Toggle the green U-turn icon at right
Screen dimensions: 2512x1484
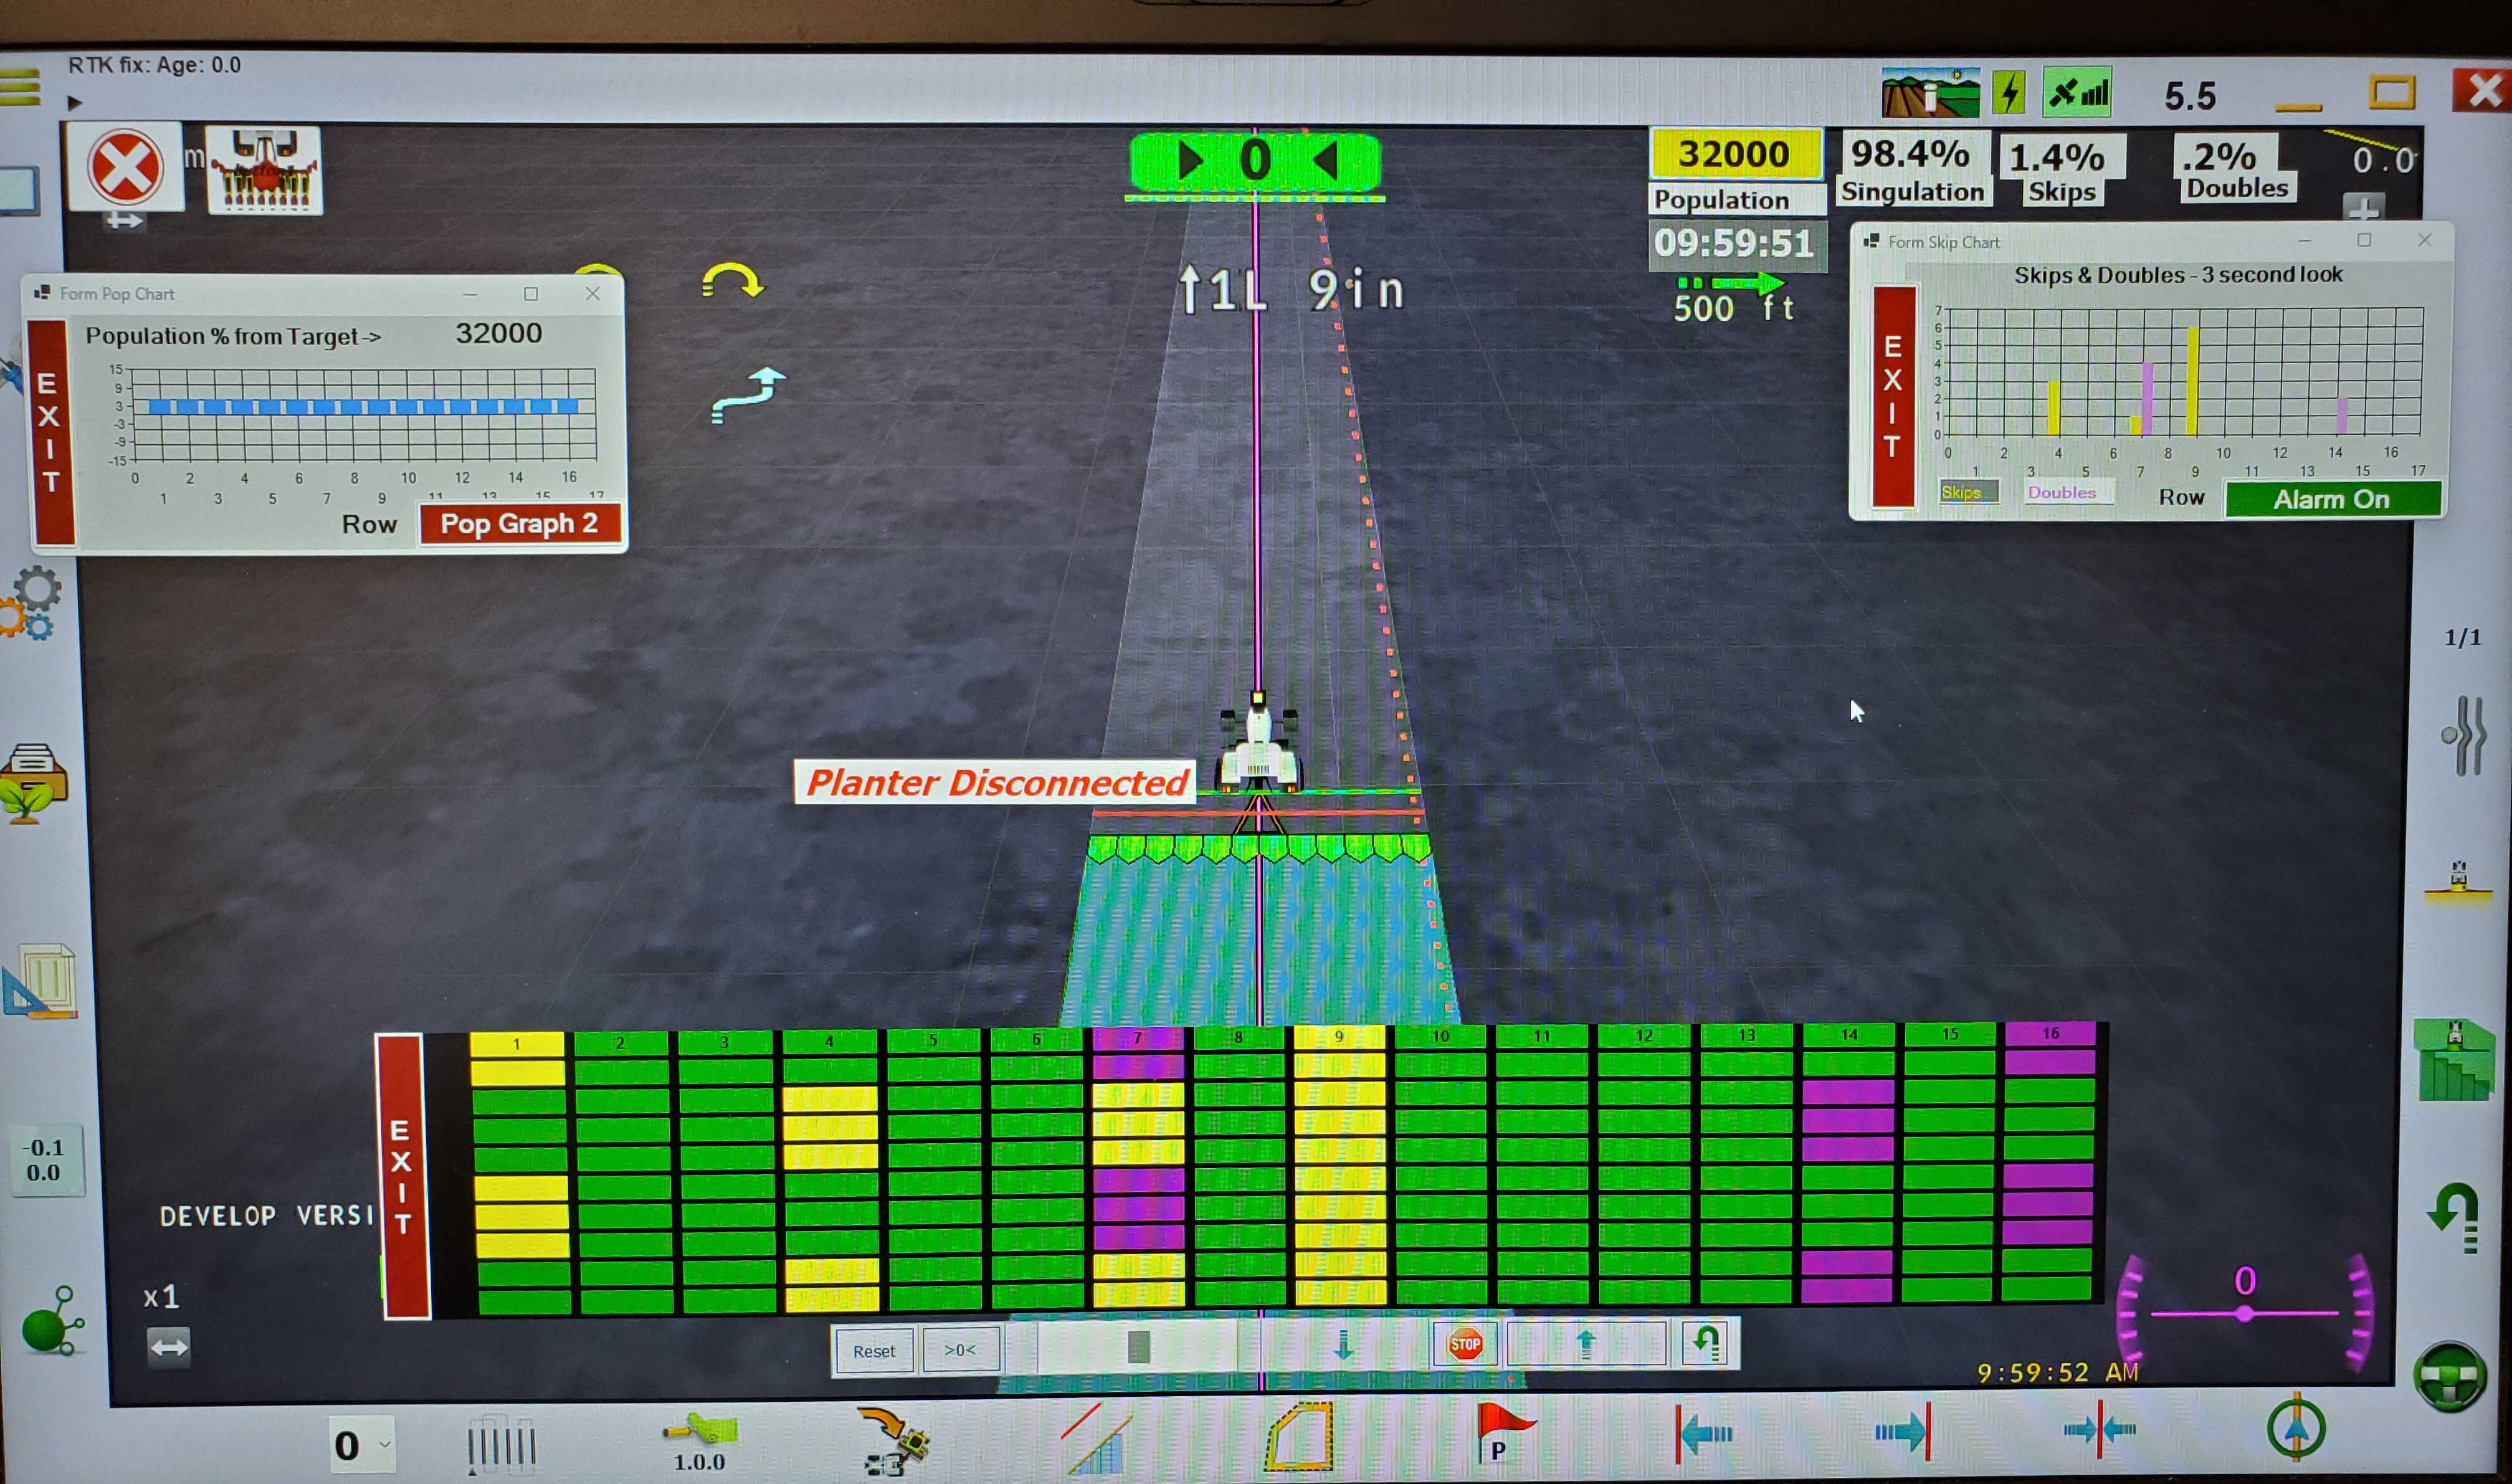[x=2455, y=1218]
